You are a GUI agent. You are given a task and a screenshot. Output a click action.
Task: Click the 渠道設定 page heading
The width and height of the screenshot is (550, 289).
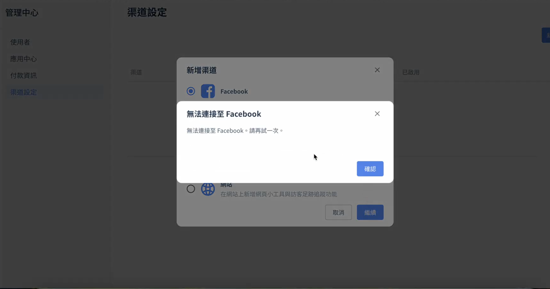click(x=147, y=12)
